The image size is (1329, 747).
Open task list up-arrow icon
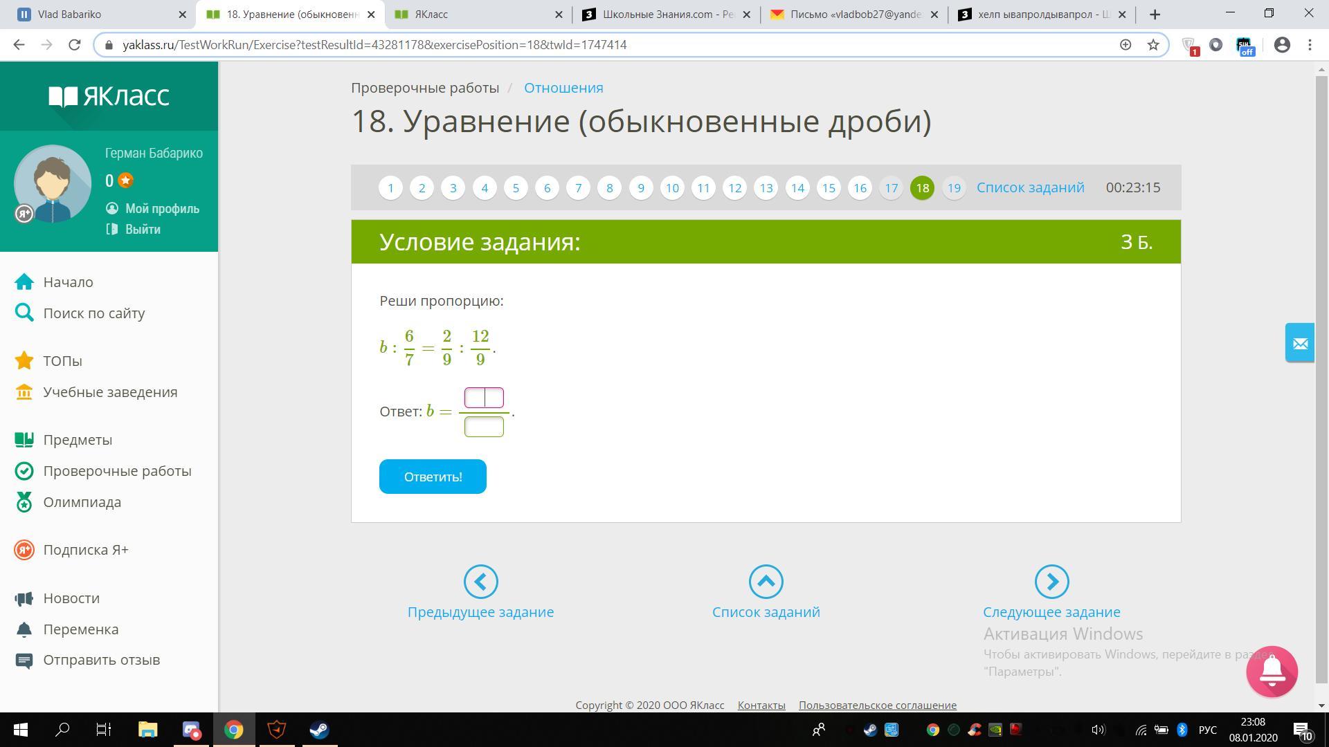[766, 582]
